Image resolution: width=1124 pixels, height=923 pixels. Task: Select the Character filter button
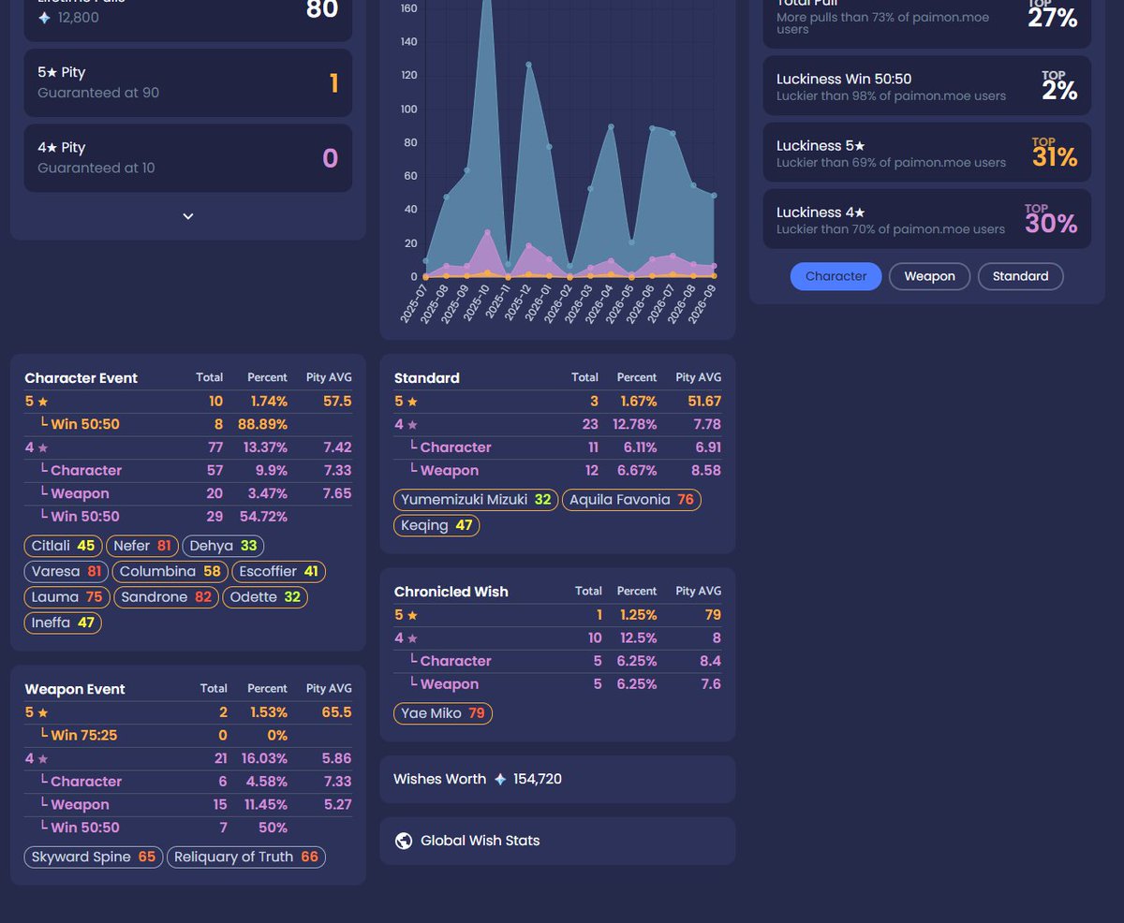tap(836, 276)
